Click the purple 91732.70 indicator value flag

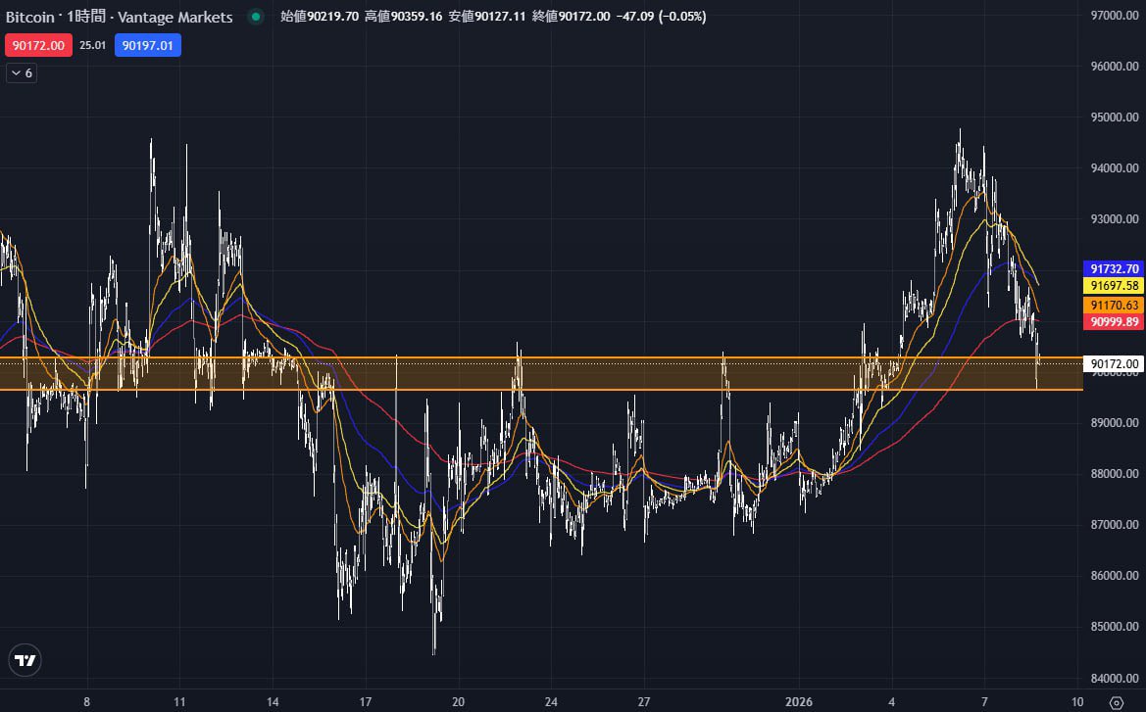pyautogui.click(x=1113, y=267)
